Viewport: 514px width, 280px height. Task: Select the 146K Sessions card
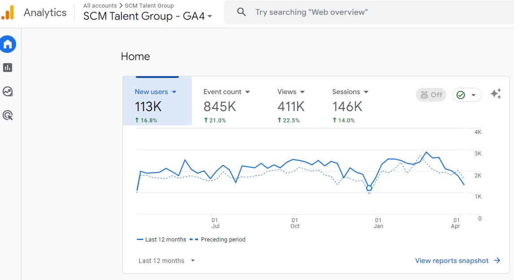point(350,106)
